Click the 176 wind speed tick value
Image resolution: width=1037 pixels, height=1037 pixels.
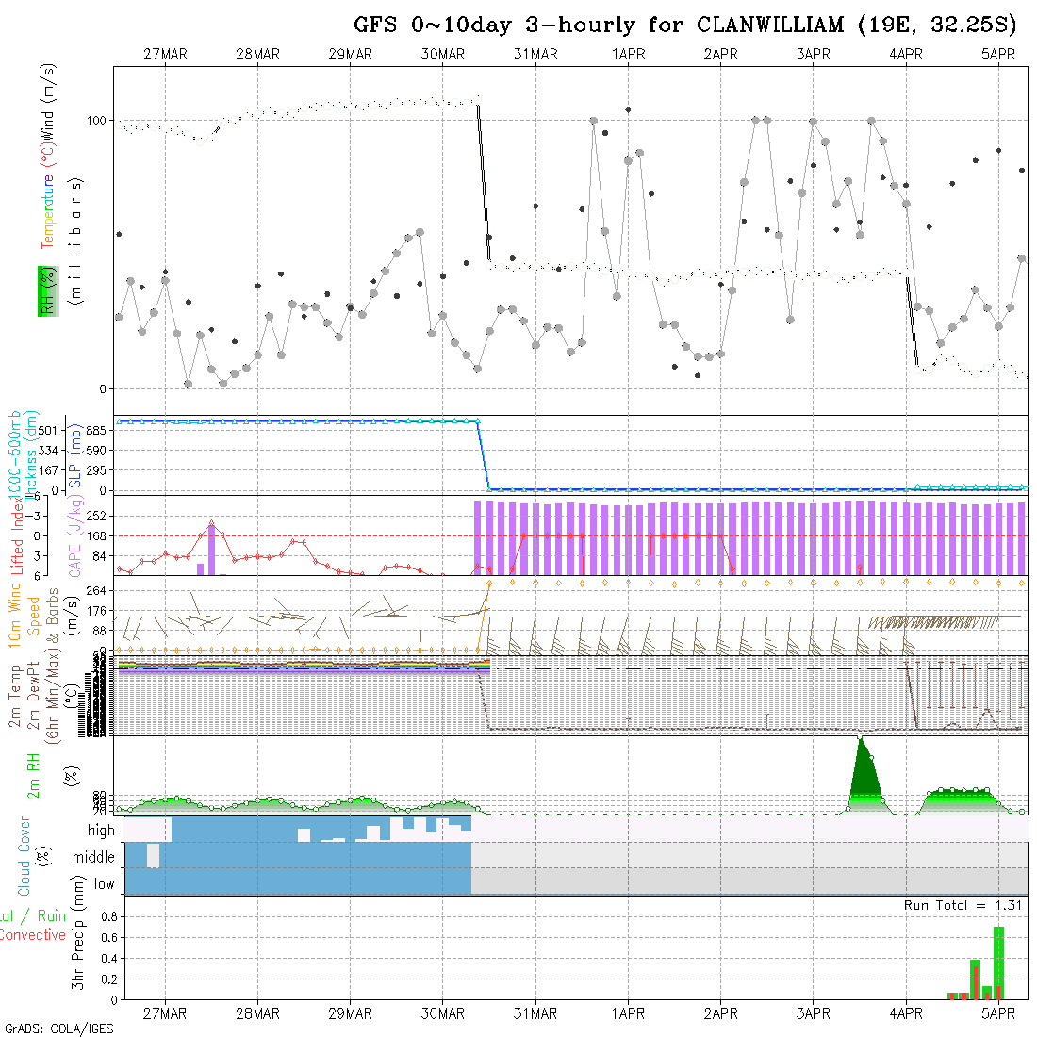tap(96, 611)
